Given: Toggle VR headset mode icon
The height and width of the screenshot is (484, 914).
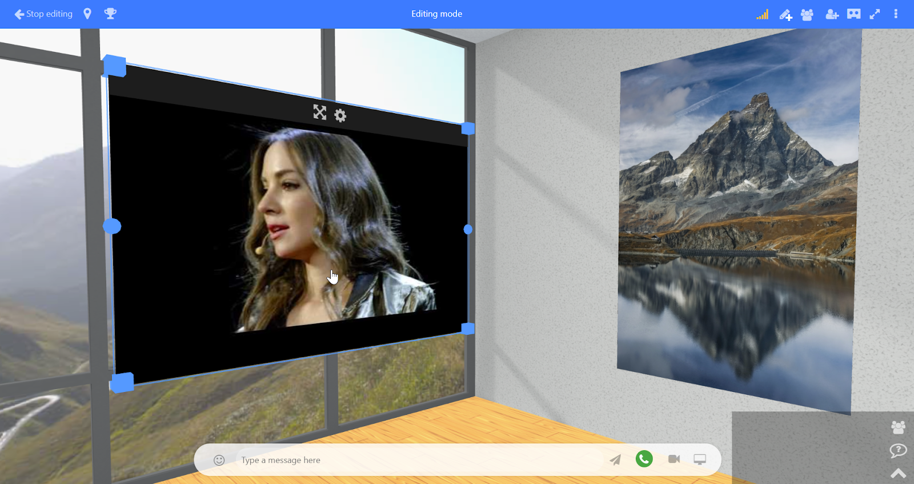Looking at the screenshot, I should (x=854, y=14).
